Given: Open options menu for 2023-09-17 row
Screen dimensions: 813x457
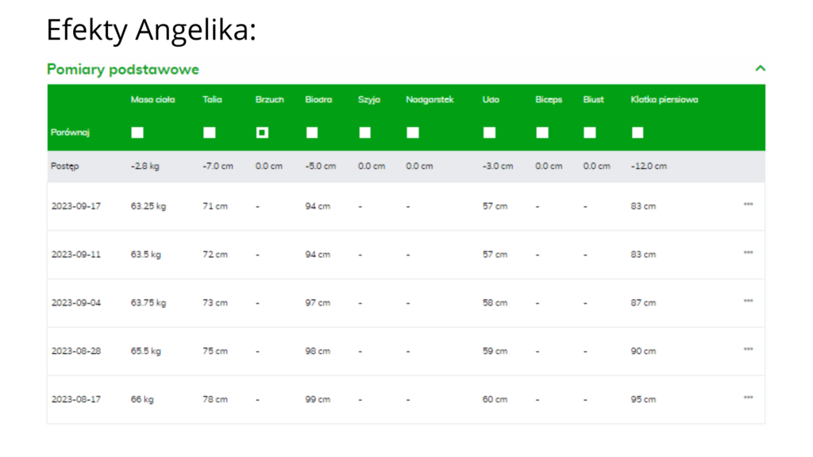Looking at the screenshot, I should [x=748, y=205].
